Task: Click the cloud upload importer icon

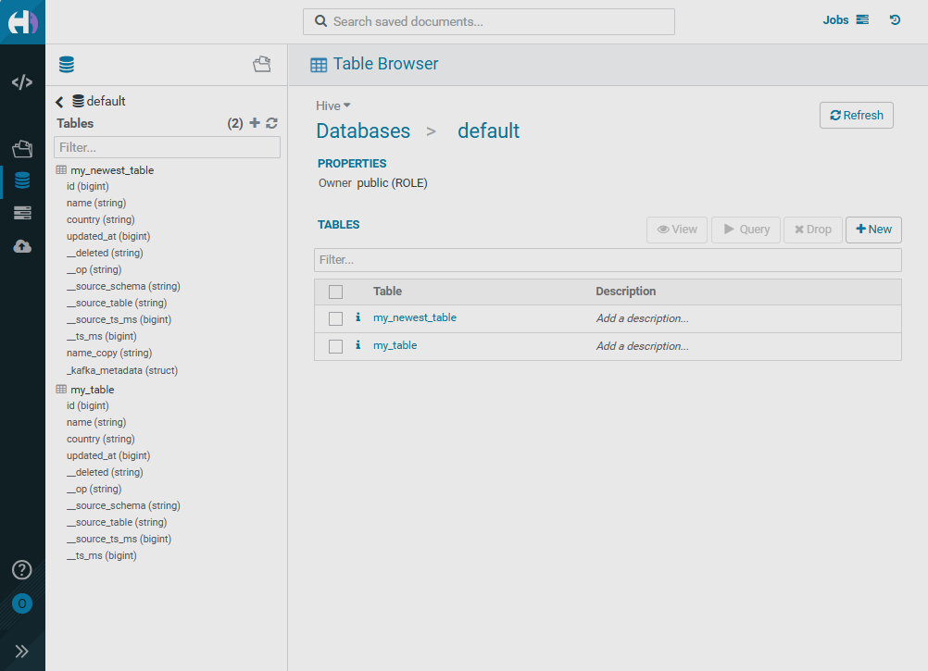Action: (22, 246)
